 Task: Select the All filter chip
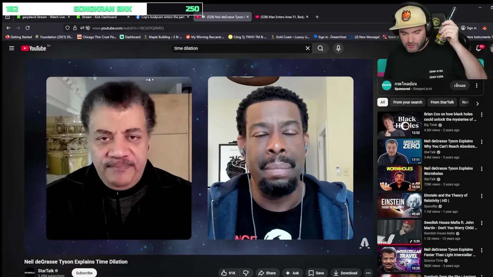[x=382, y=102]
